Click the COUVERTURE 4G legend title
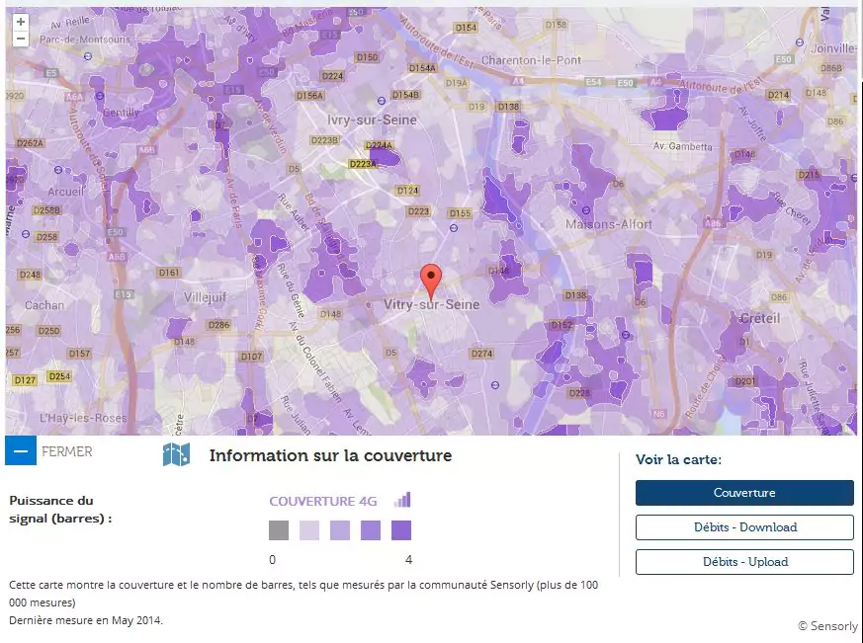The image size is (863, 643). coord(323,501)
